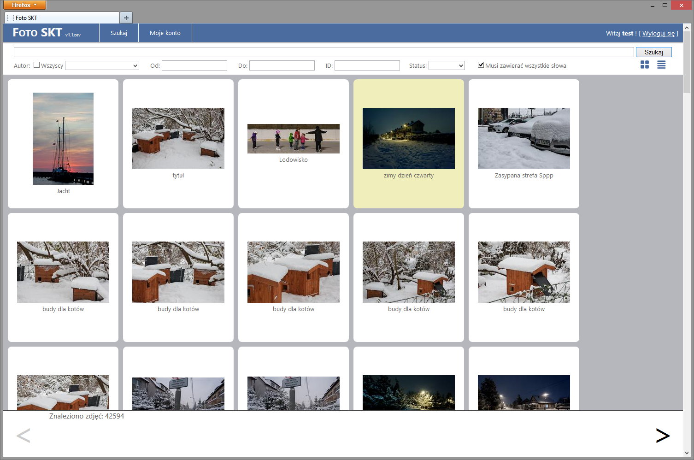The image size is (694, 460).
Task: Go to Moje konto page
Action: coord(165,33)
